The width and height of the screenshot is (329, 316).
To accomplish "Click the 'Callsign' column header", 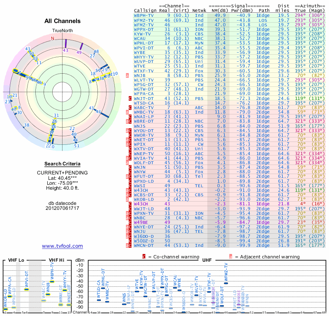I will [145, 11].
